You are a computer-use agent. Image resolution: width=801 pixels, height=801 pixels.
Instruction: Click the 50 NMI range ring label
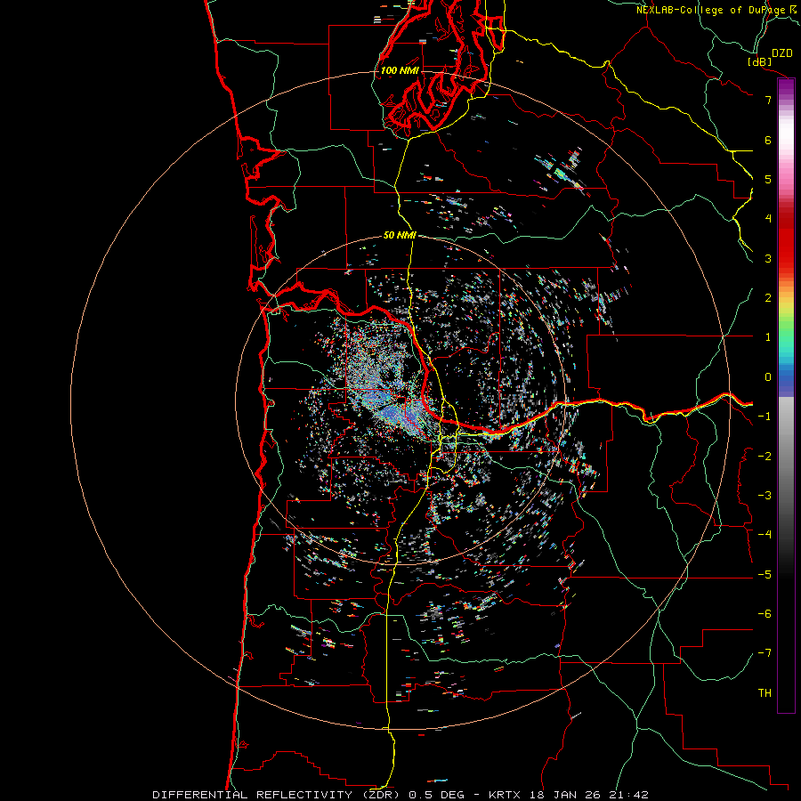pos(400,235)
